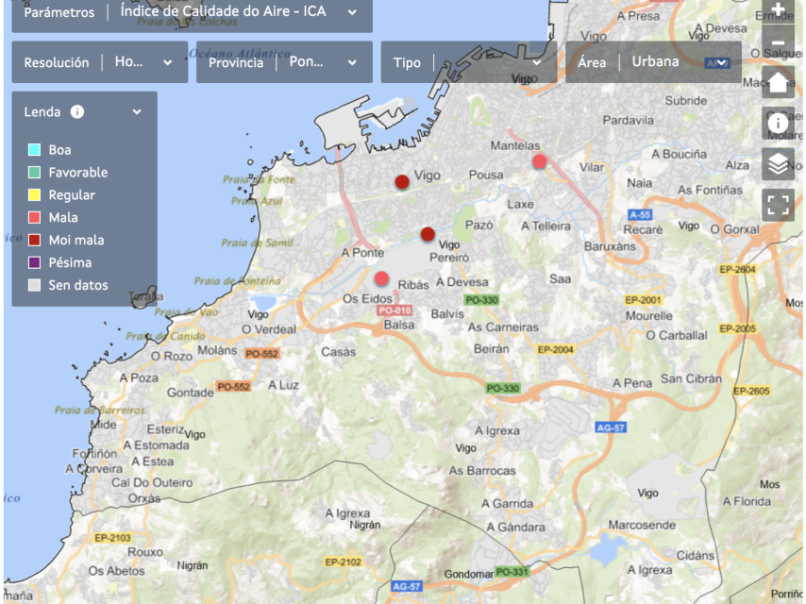806x604 pixels.
Task: Open the map information button
Action: coord(778,123)
